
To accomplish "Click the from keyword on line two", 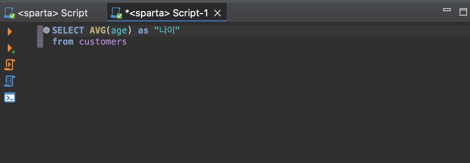I will pos(63,42).
